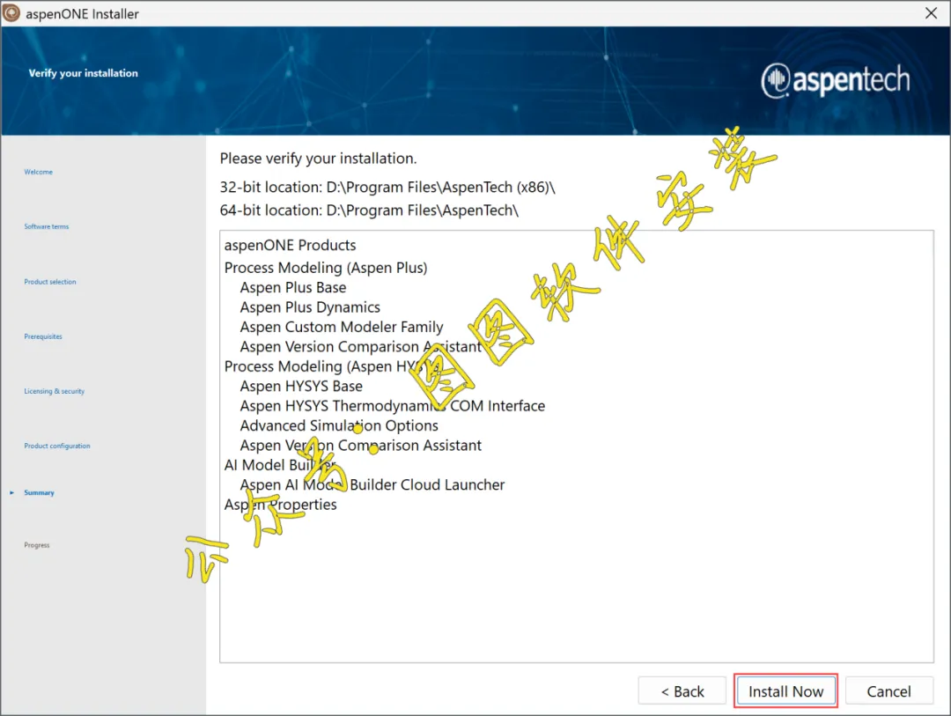The height and width of the screenshot is (716, 951).
Task: Select 'Aspen HYSYS Base' row
Action: 301,386
